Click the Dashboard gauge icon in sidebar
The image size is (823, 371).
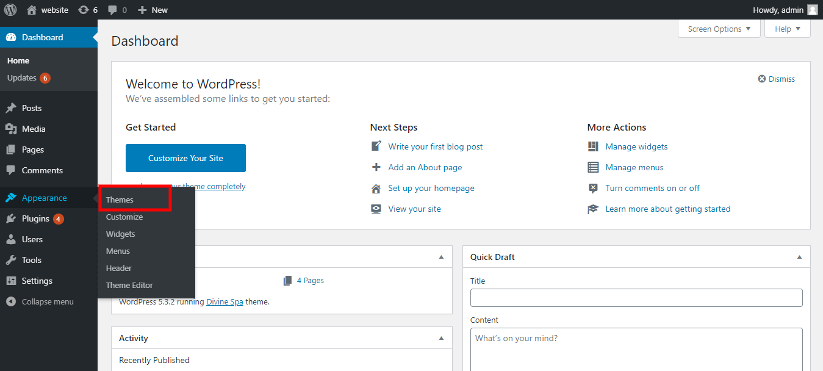point(11,37)
